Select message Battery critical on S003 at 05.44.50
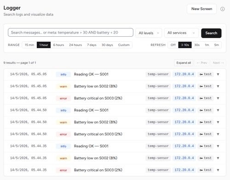This screenshot has width=230, height=180. [x=98, y=134]
